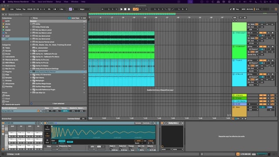Expand the Sub Align item
The width and height of the screenshot is (279, 157).
pyautogui.click(x=31, y=92)
